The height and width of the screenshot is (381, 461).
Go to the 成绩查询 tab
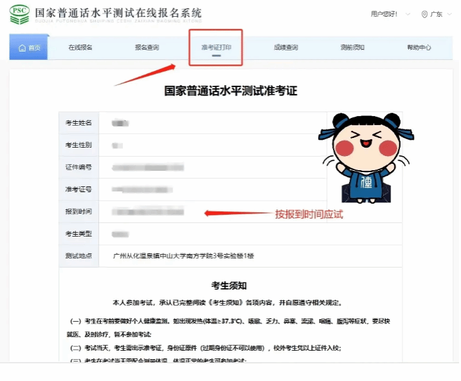pyautogui.click(x=285, y=48)
